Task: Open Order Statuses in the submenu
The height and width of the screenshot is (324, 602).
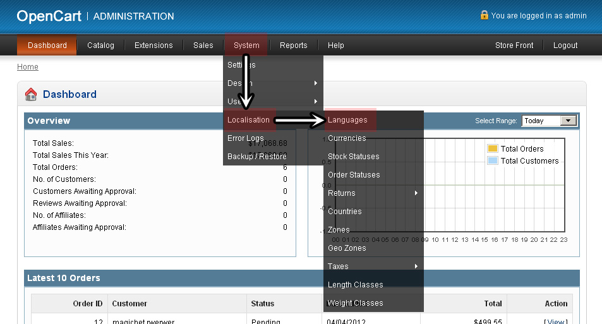Action: pyautogui.click(x=354, y=175)
